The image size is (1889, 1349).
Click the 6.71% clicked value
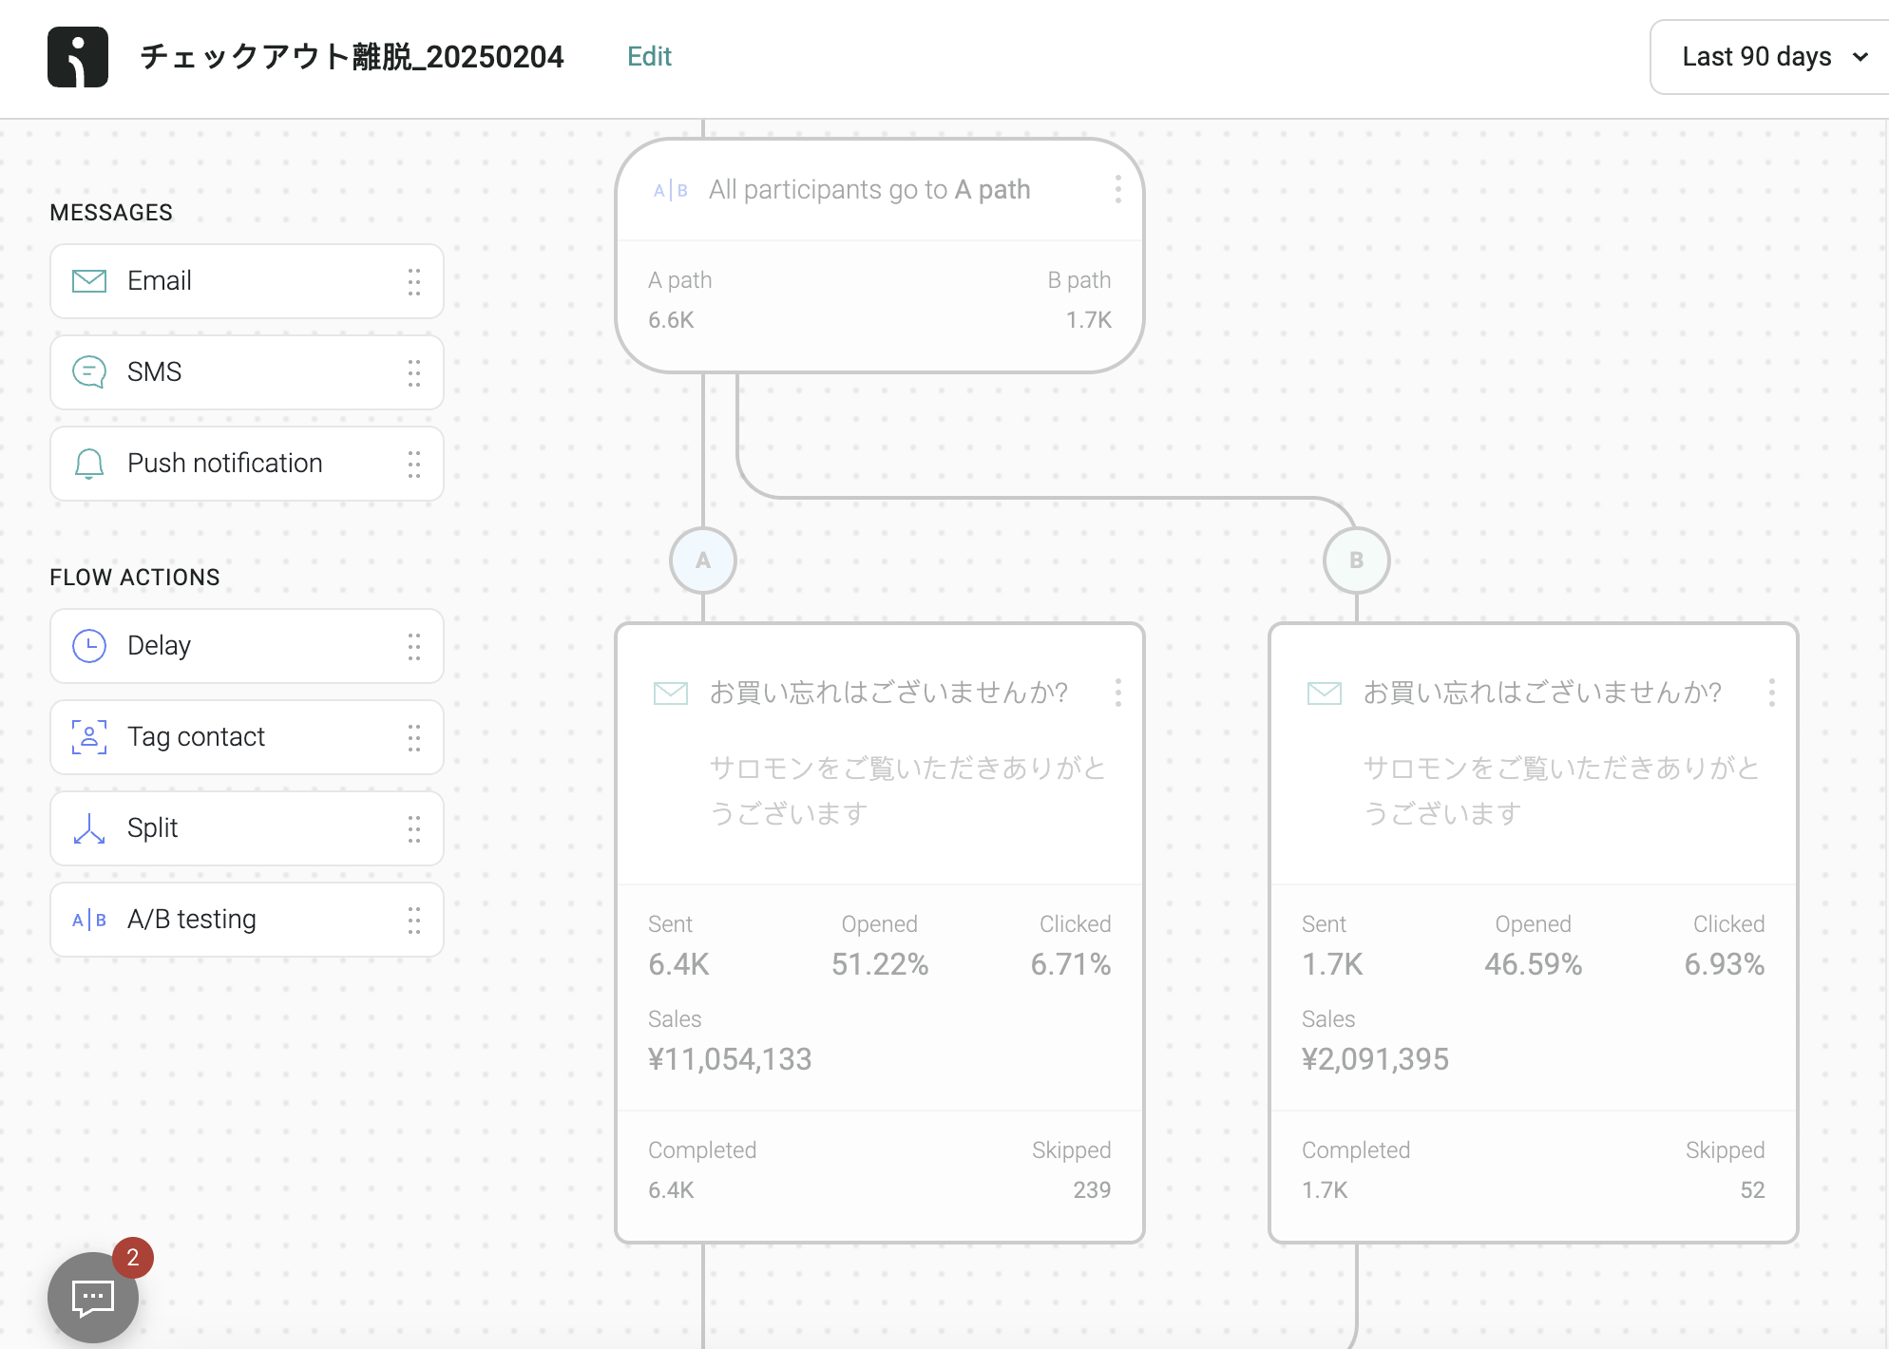(x=1071, y=964)
